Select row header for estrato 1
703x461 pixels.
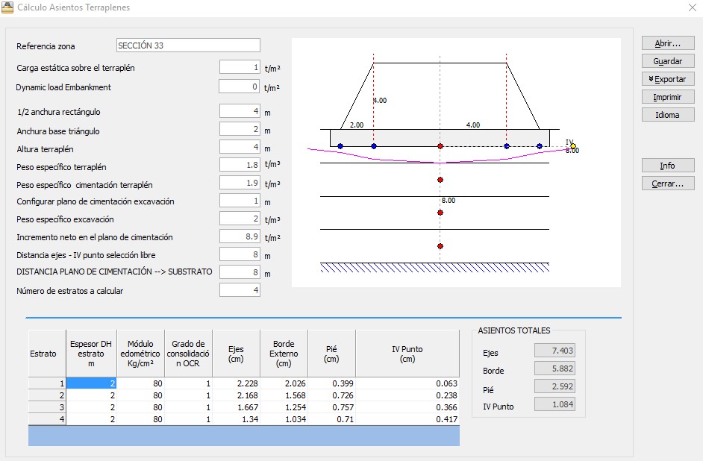point(47,383)
